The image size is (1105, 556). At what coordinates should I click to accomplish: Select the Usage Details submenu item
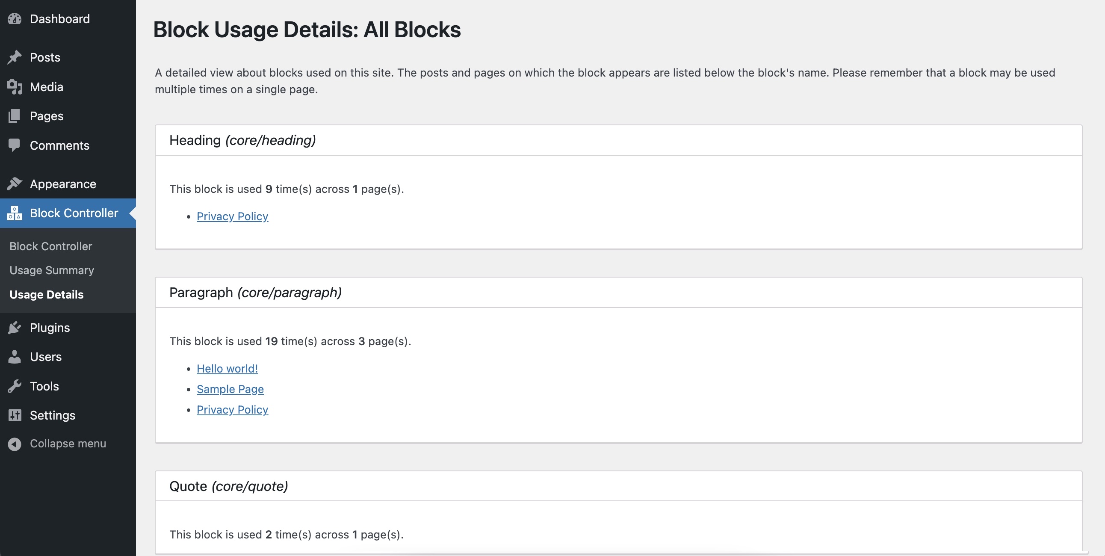click(x=47, y=295)
